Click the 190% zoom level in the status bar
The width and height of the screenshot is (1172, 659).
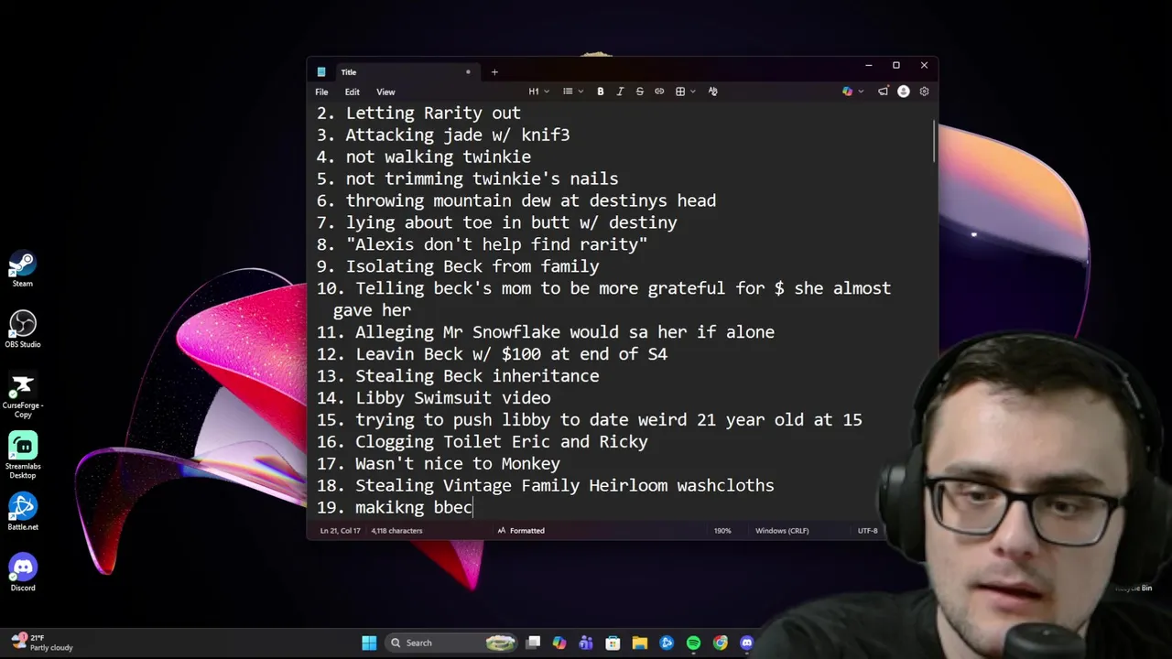coord(722,531)
